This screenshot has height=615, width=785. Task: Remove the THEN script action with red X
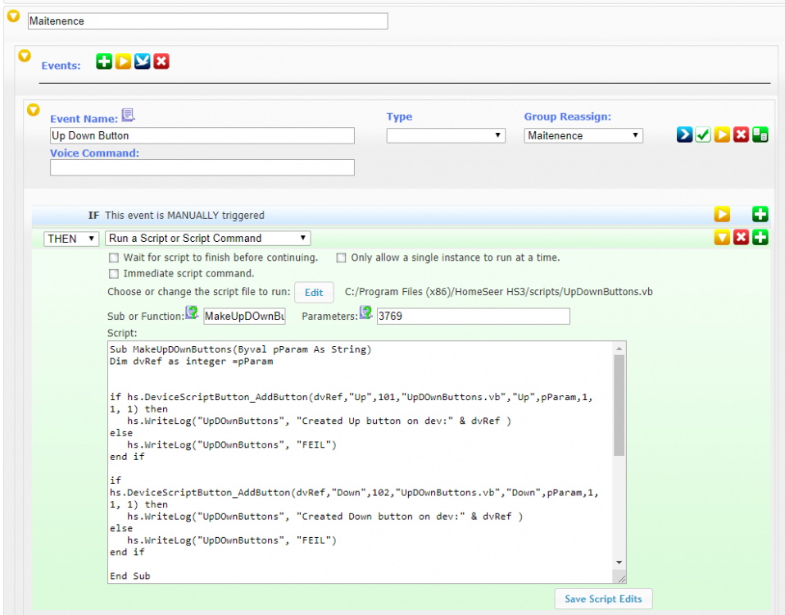[x=741, y=238]
